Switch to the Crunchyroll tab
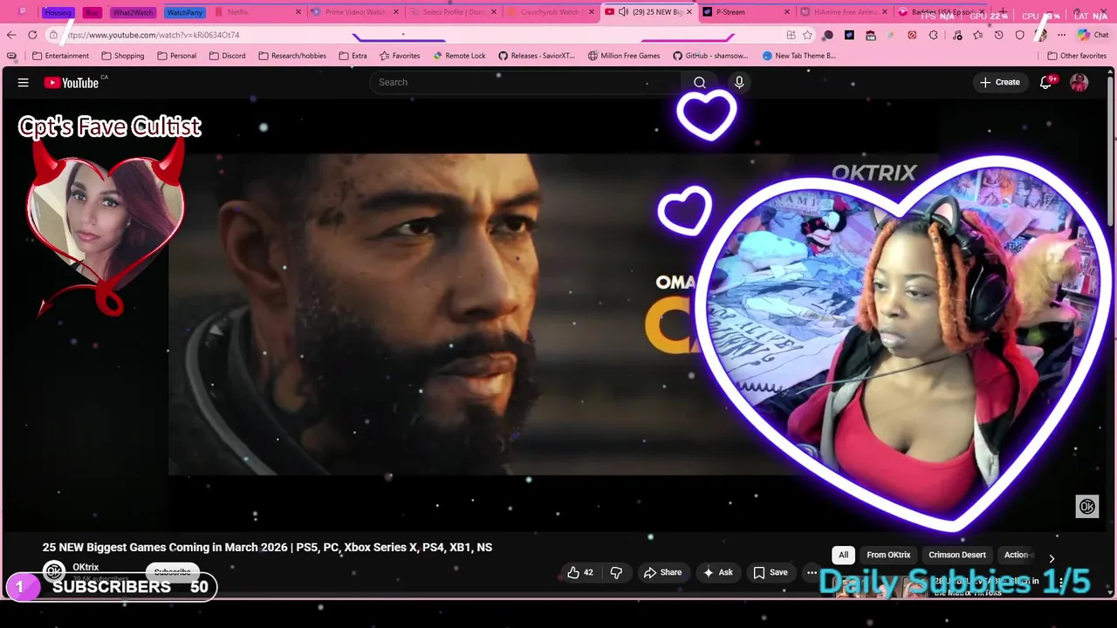The height and width of the screenshot is (628, 1117). (x=550, y=12)
